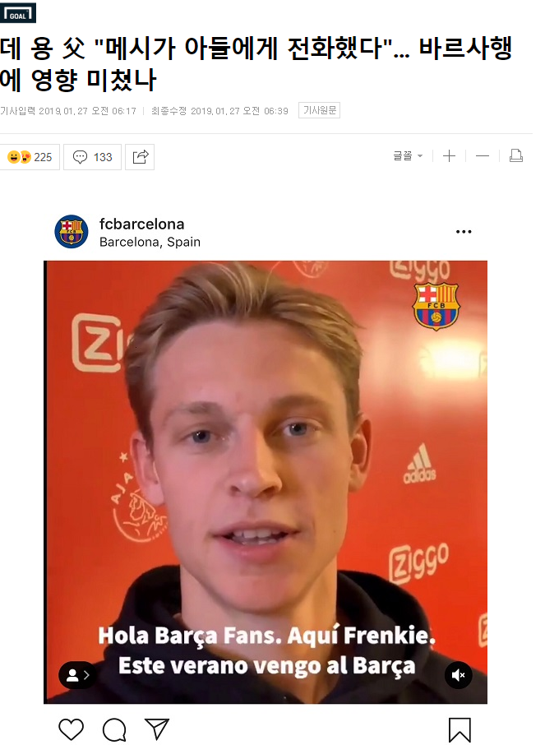Image resolution: width=545 pixels, height=745 pixels.
Task: Open the comments button showing 133
Action: [92, 157]
